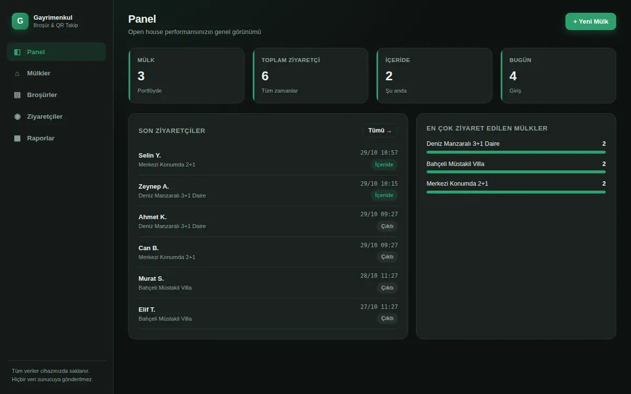Open the Raporlar page
The width and height of the screenshot is (631, 394).
56,138
